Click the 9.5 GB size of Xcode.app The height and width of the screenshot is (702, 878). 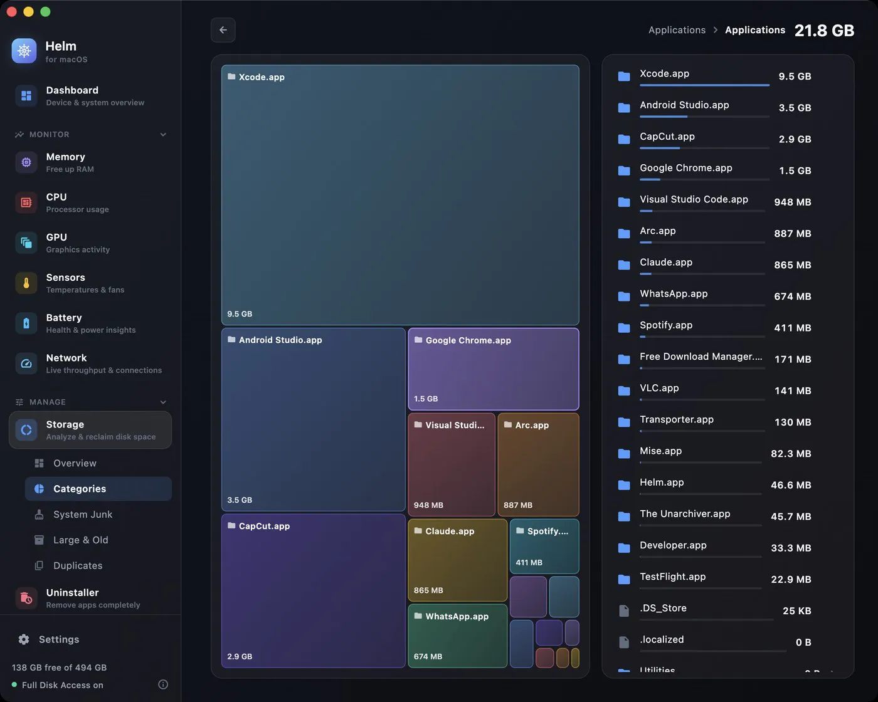click(x=795, y=76)
